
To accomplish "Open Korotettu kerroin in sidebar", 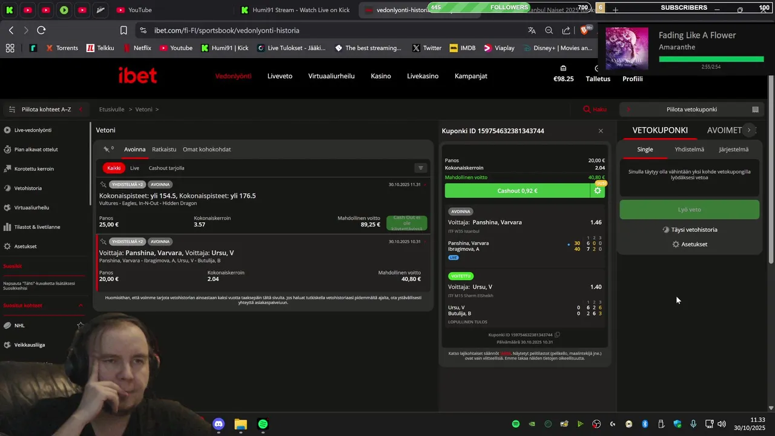I will [34, 169].
